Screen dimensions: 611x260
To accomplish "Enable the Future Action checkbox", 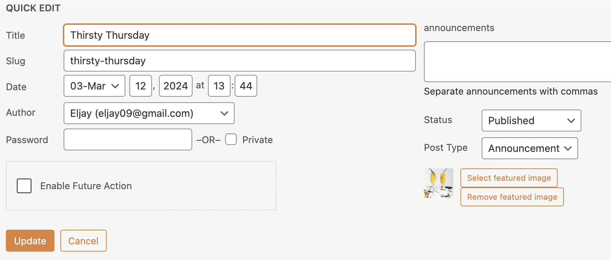I will coord(24,186).
